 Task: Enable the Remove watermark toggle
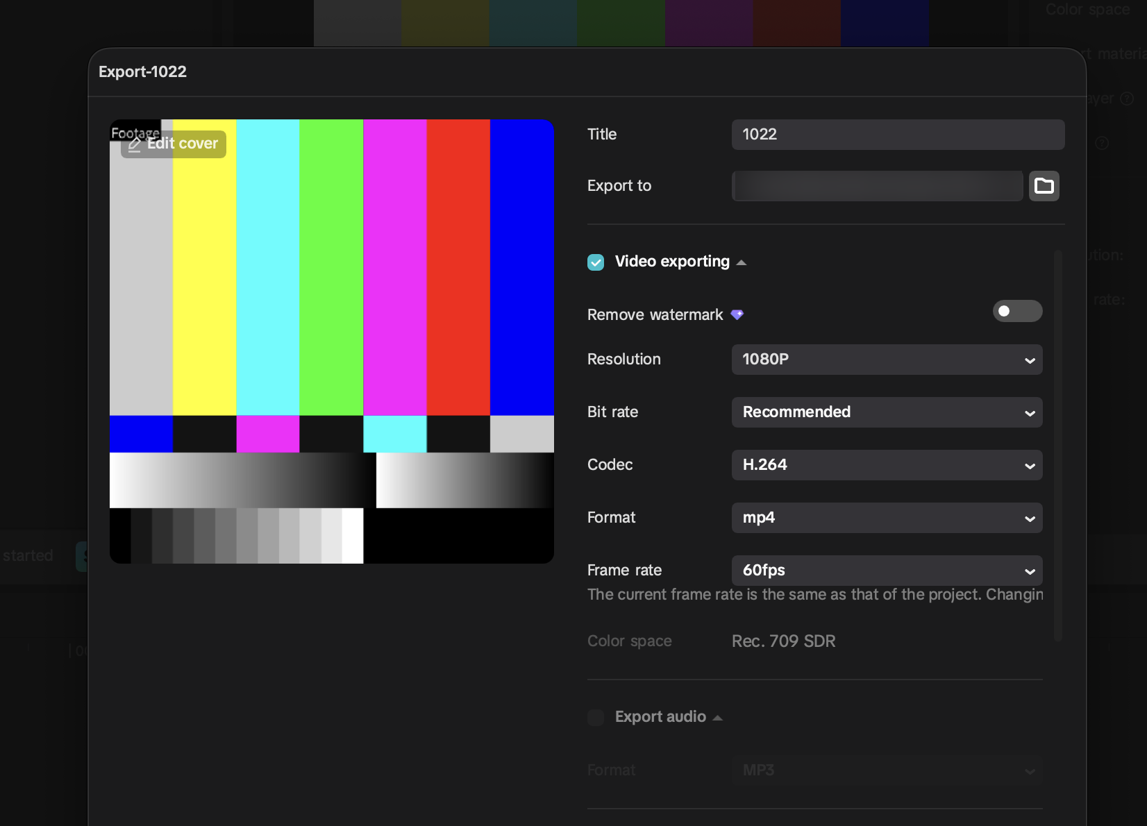pyautogui.click(x=1017, y=311)
